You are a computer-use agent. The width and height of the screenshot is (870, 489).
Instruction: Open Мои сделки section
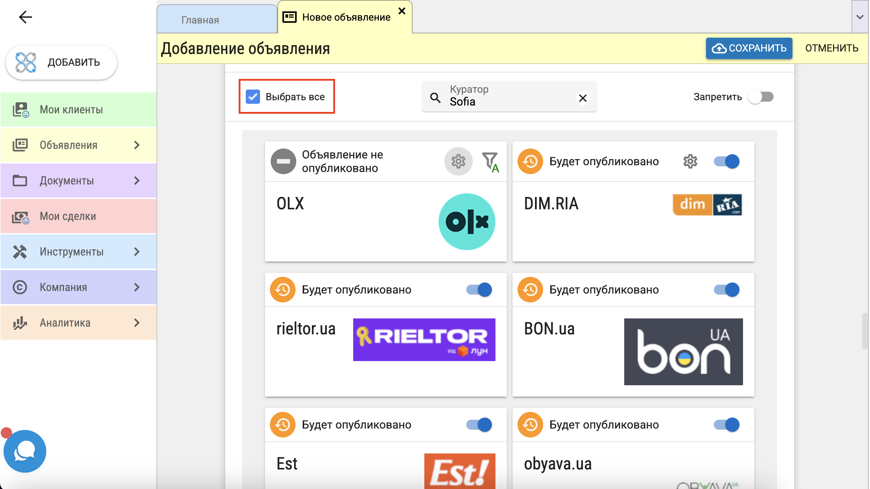coord(78,216)
